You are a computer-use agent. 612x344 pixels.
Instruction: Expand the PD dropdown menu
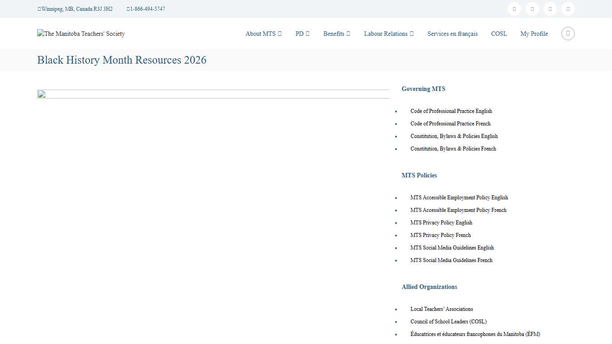point(302,34)
